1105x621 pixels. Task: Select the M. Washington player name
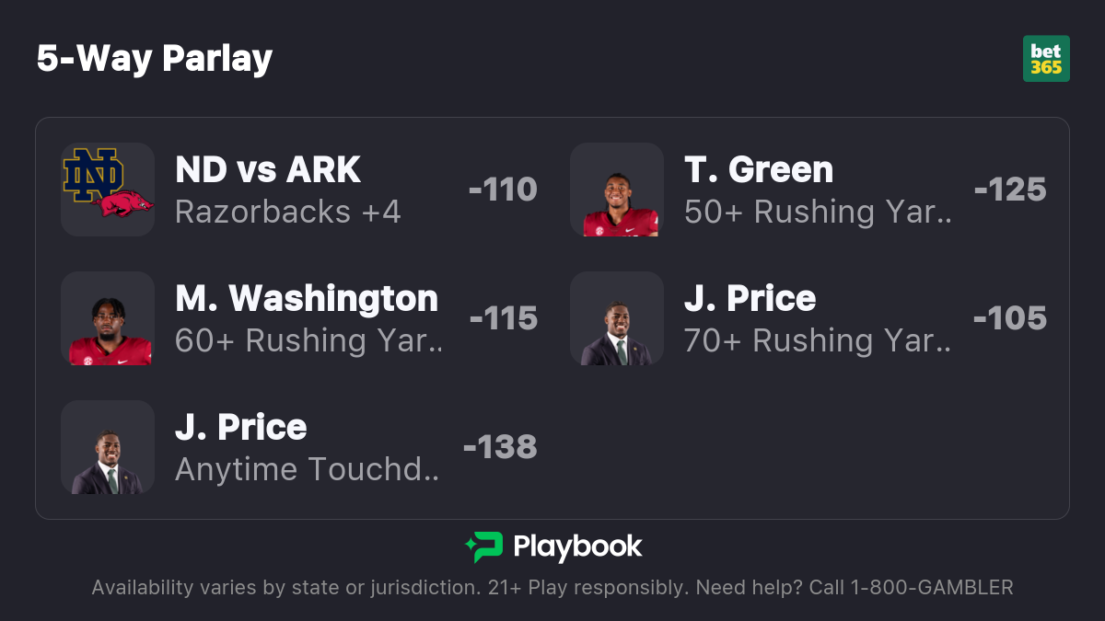coord(307,299)
